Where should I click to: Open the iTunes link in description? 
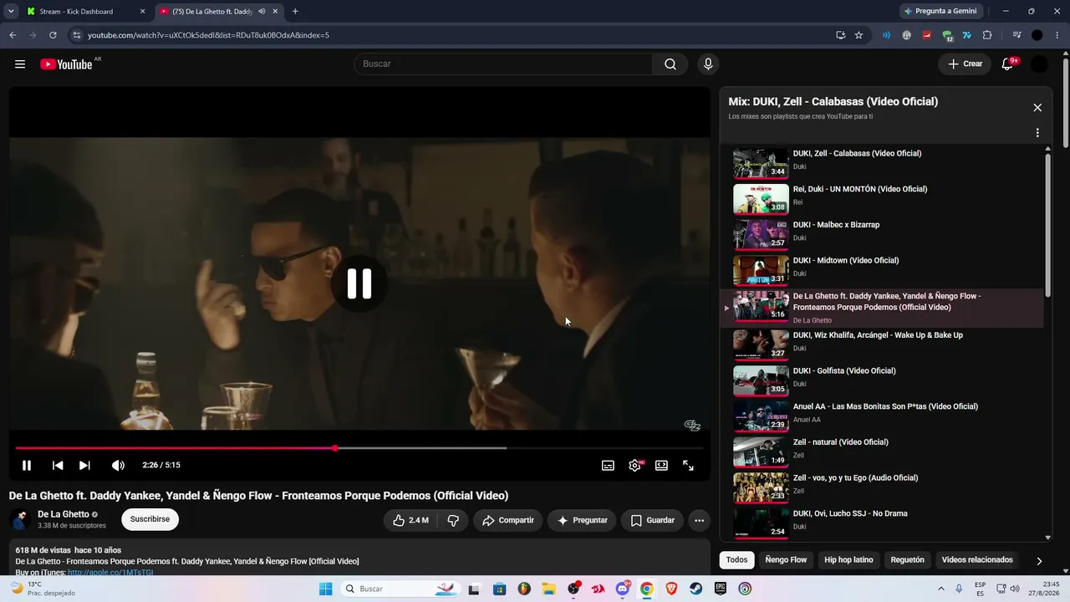[x=110, y=573]
